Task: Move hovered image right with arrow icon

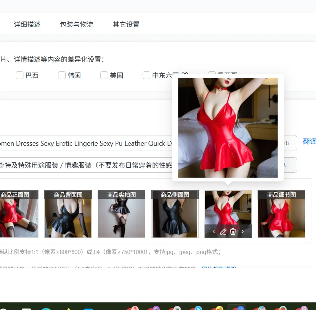Action: tap(243, 232)
